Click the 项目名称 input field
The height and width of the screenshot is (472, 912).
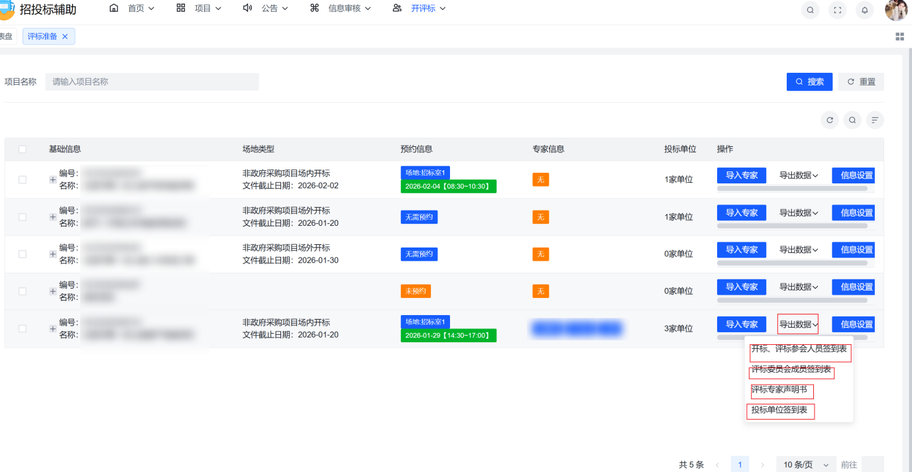152,81
